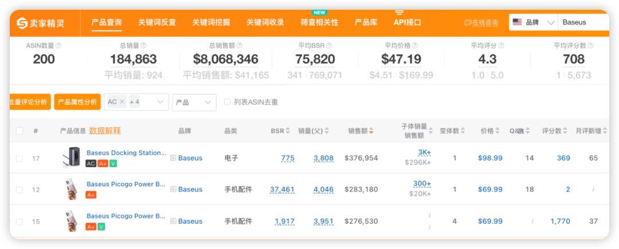
Task: Sort by 子体销量 销售额 column arrows
Action: point(430,131)
